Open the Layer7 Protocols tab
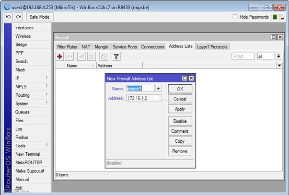 [x=212, y=46]
